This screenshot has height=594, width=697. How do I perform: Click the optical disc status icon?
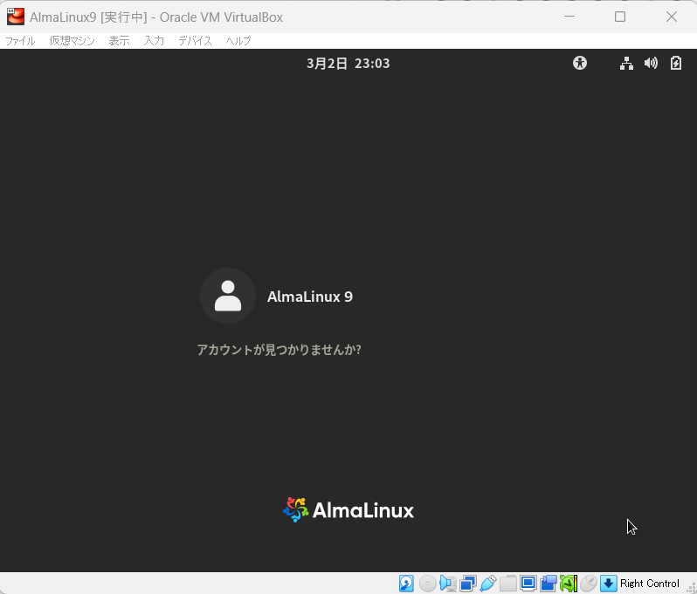click(428, 584)
